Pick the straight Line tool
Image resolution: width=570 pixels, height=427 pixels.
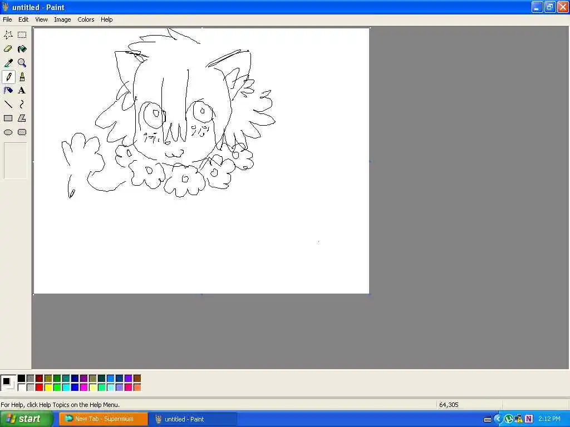[x=8, y=105]
